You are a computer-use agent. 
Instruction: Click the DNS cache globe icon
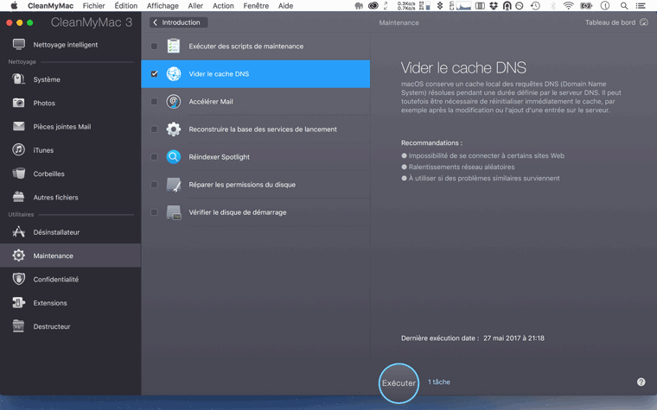(174, 73)
